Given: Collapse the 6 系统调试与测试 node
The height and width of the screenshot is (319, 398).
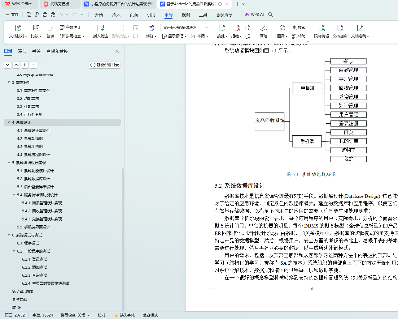Looking at the screenshot, I should click(9, 235).
